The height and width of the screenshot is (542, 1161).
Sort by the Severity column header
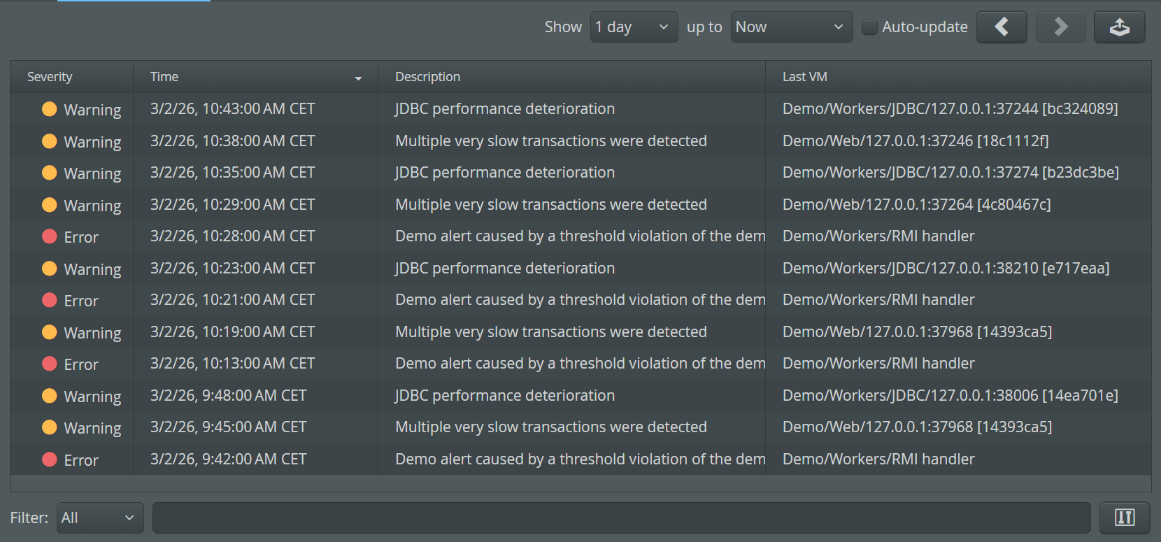(x=50, y=77)
